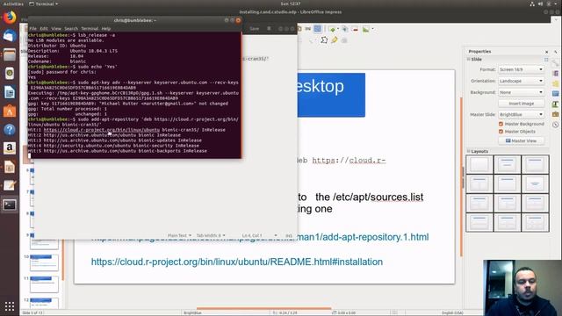Image resolution: width=562 pixels, height=316 pixels.
Task: Open Ubuntu Software from the dock
Action: tap(10, 111)
